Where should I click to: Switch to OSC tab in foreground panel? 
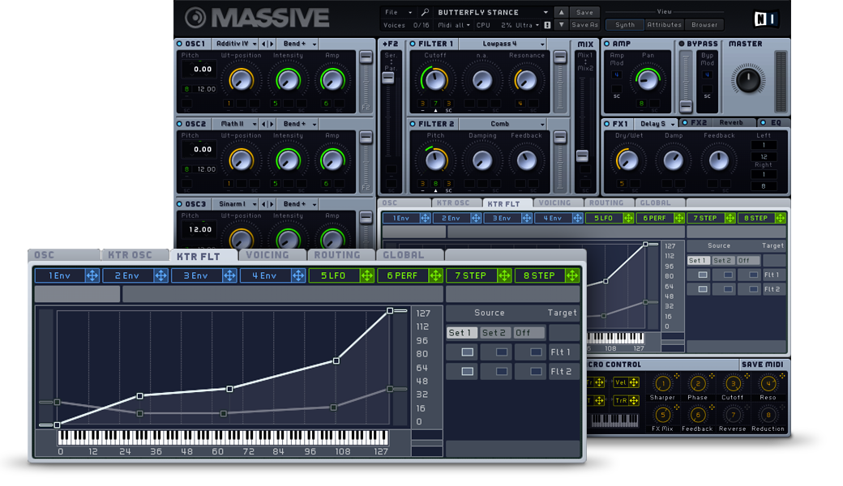[x=63, y=255]
